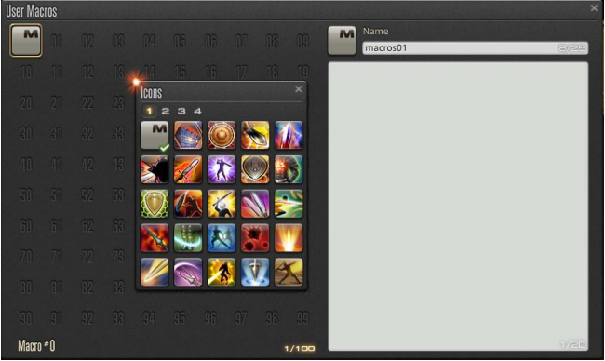Pick the golden pointed shield emblem icon
The image size is (605, 361).
pos(255,169)
